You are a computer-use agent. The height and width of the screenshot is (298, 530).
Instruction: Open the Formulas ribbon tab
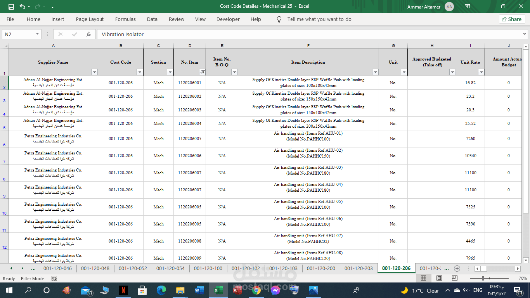point(125,19)
